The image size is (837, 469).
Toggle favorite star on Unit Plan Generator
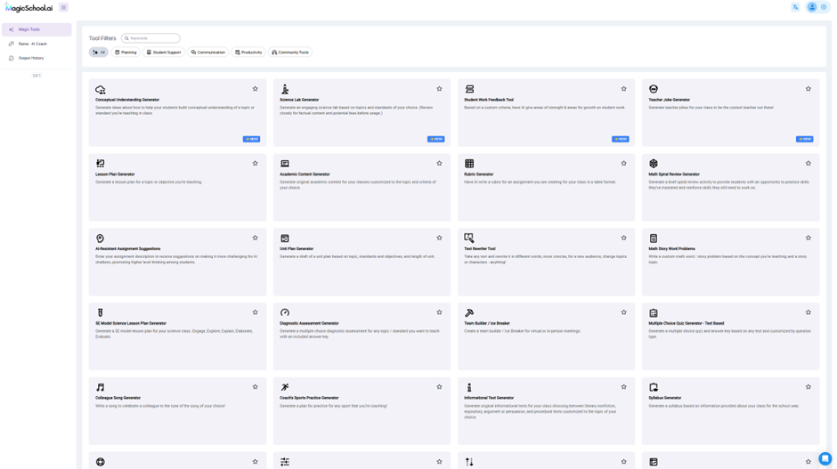pyautogui.click(x=439, y=238)
